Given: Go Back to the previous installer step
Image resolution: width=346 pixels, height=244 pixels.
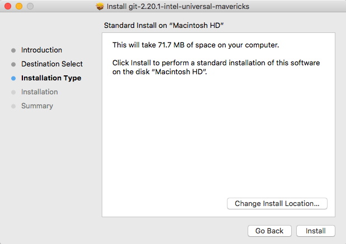Looking at the screenshot, I should point(269,231).
